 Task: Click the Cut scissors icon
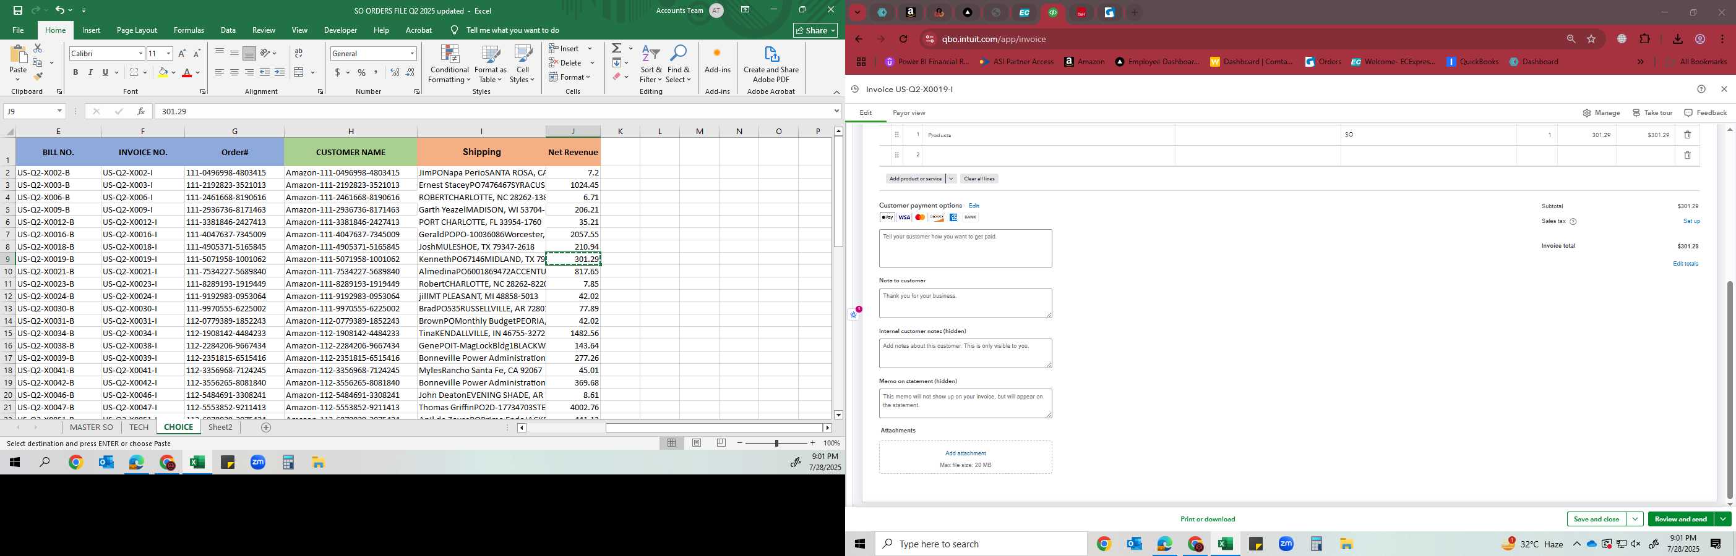pyautogui.click(x=38, y=48)
